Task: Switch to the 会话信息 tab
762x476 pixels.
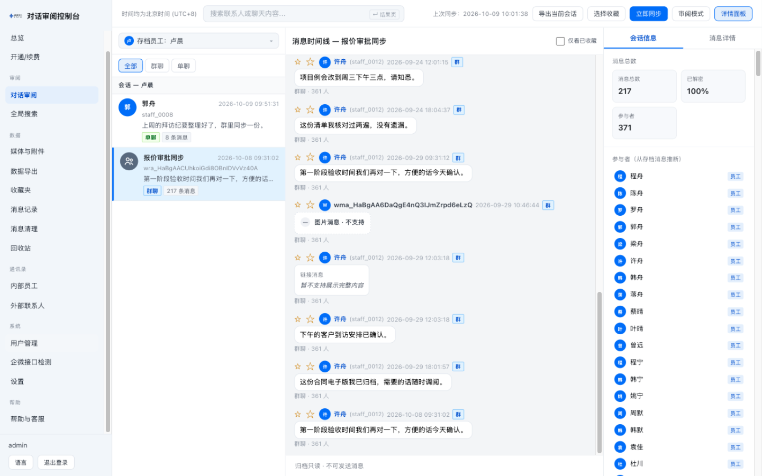Action: coord(643,38)
